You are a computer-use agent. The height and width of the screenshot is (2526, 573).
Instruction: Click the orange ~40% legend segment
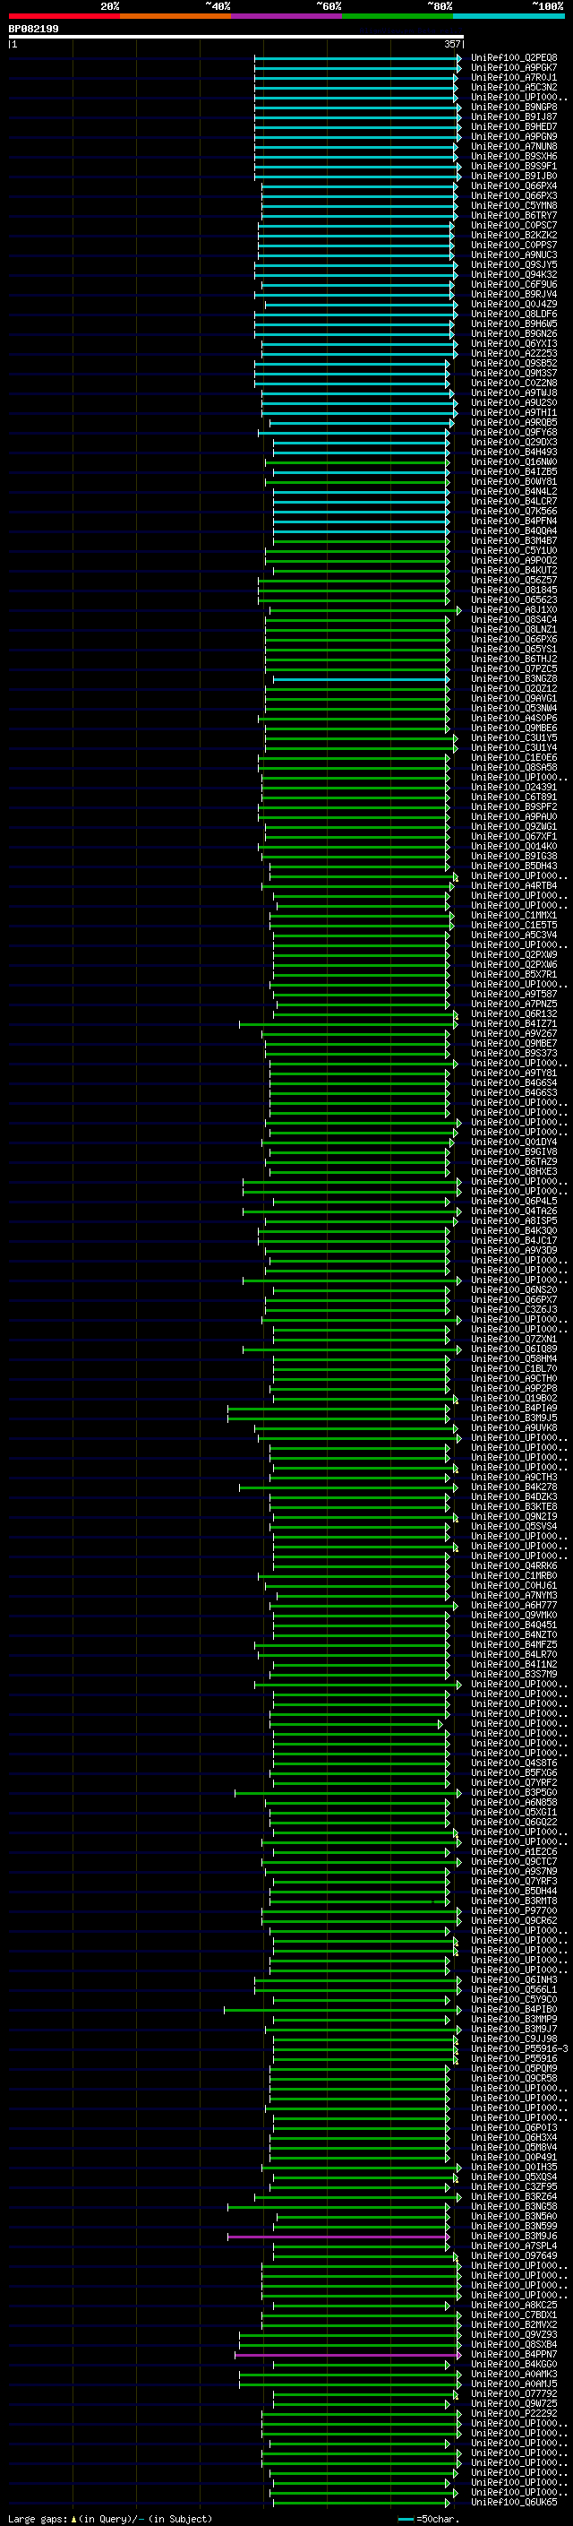175,16
